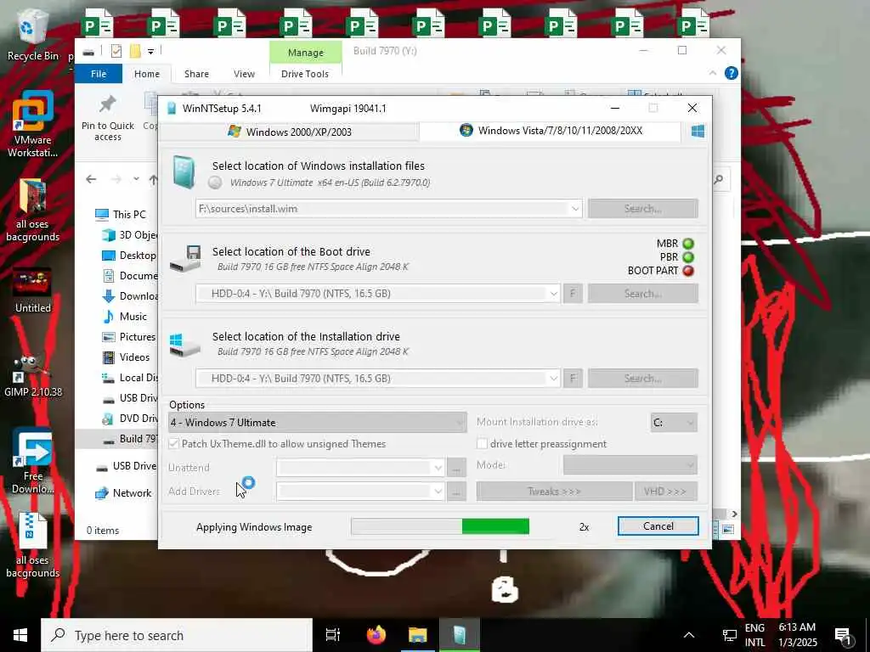
Task: Browse for Add Drivers ellipsis button
Action: point(456,492)
